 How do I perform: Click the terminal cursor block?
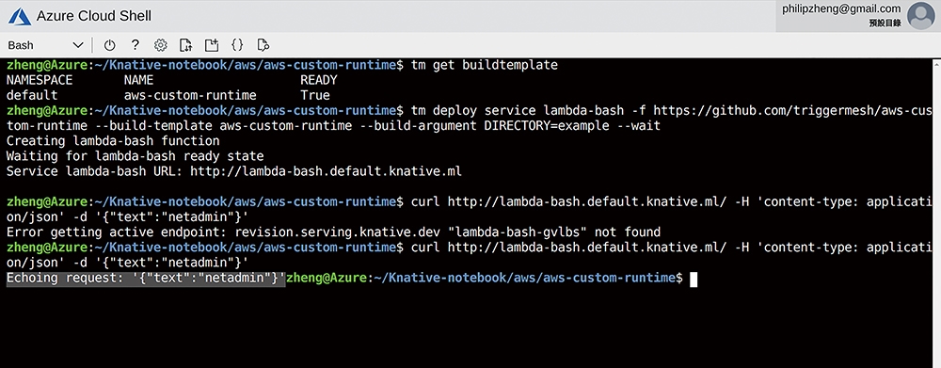pyautogui.click(x=694, y=280)
